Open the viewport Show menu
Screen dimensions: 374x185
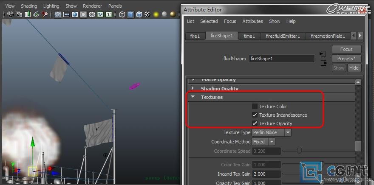click(71, 6)
